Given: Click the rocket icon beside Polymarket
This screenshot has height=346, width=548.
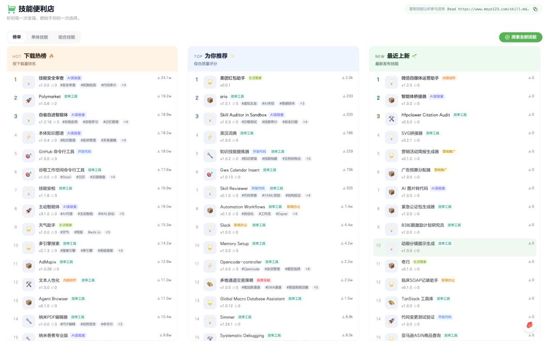Looking at the screenshot, I should [x=28, y=100].
